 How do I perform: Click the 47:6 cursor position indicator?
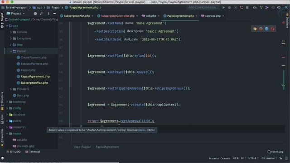(x=236, y=158)
